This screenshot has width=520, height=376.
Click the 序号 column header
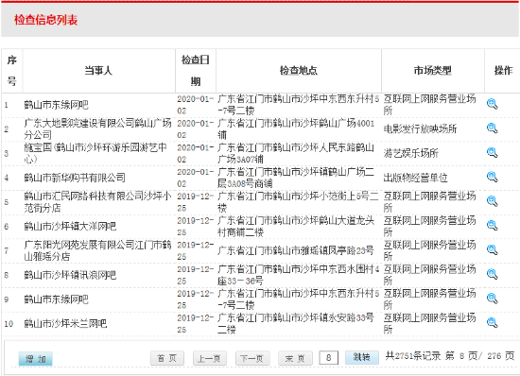point(12,71)
